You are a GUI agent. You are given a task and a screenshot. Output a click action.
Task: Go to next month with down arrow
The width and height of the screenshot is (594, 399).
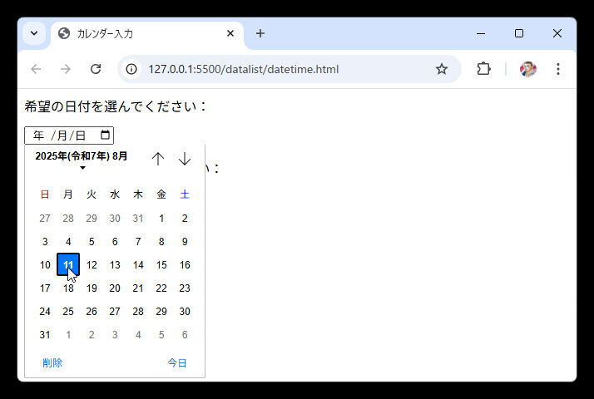pos(185,159)
